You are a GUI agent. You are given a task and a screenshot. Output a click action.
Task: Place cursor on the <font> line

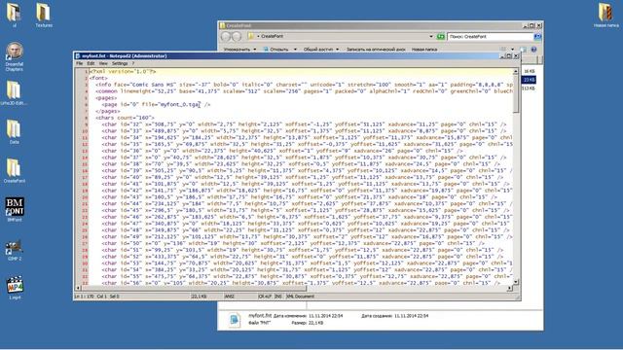pyautogui.click(x=98, y=78)
